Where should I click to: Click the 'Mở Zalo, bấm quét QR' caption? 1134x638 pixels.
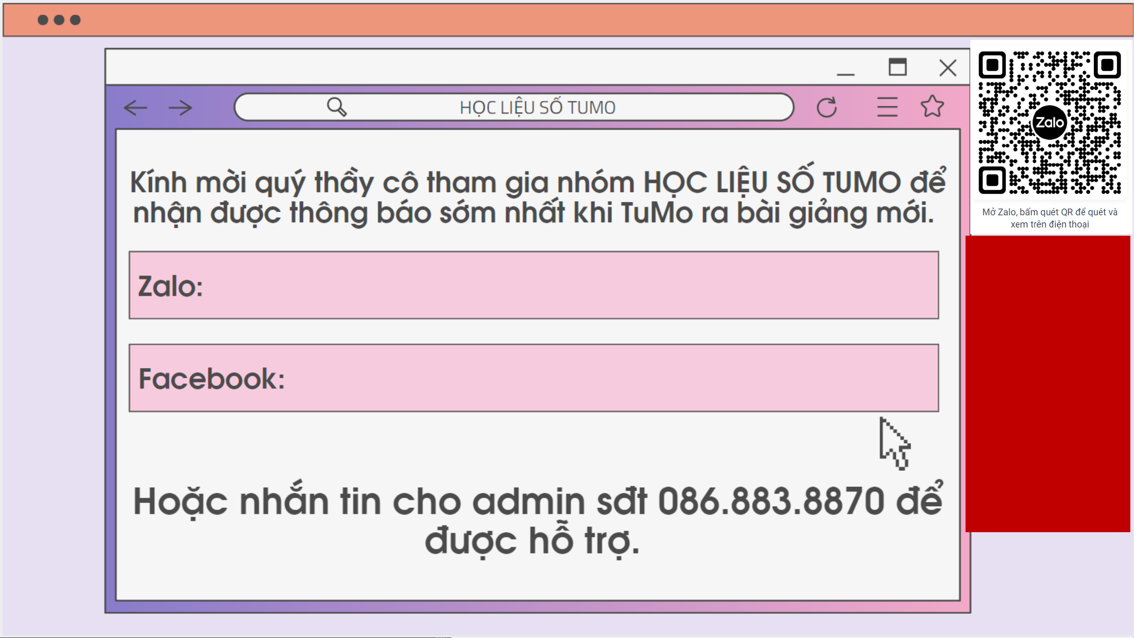pyautogui.click(x=1049, y=218)
